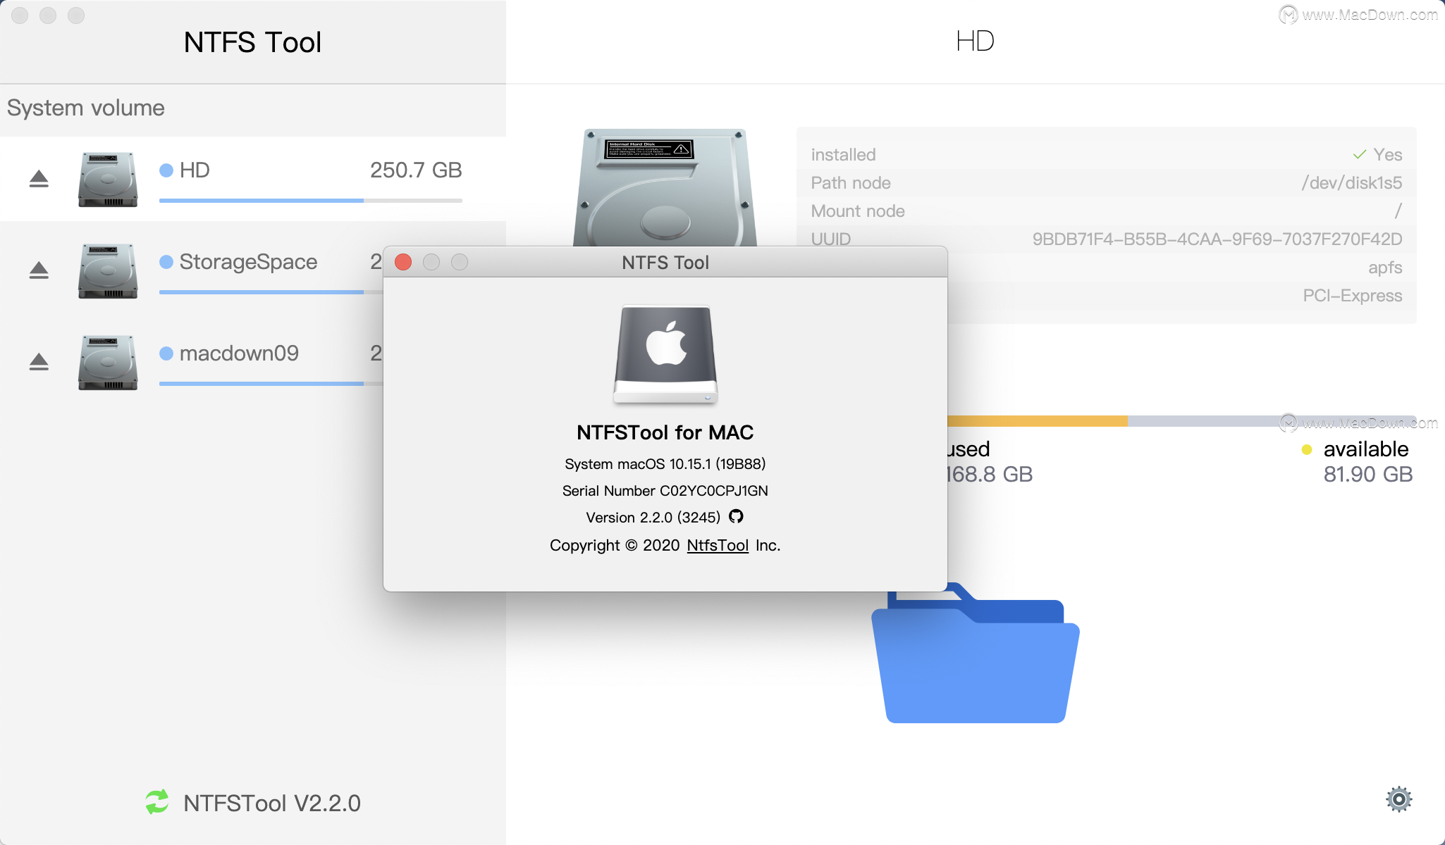Click the HD usage progress bar
The image size is (1445, 845).
[311, 201]
